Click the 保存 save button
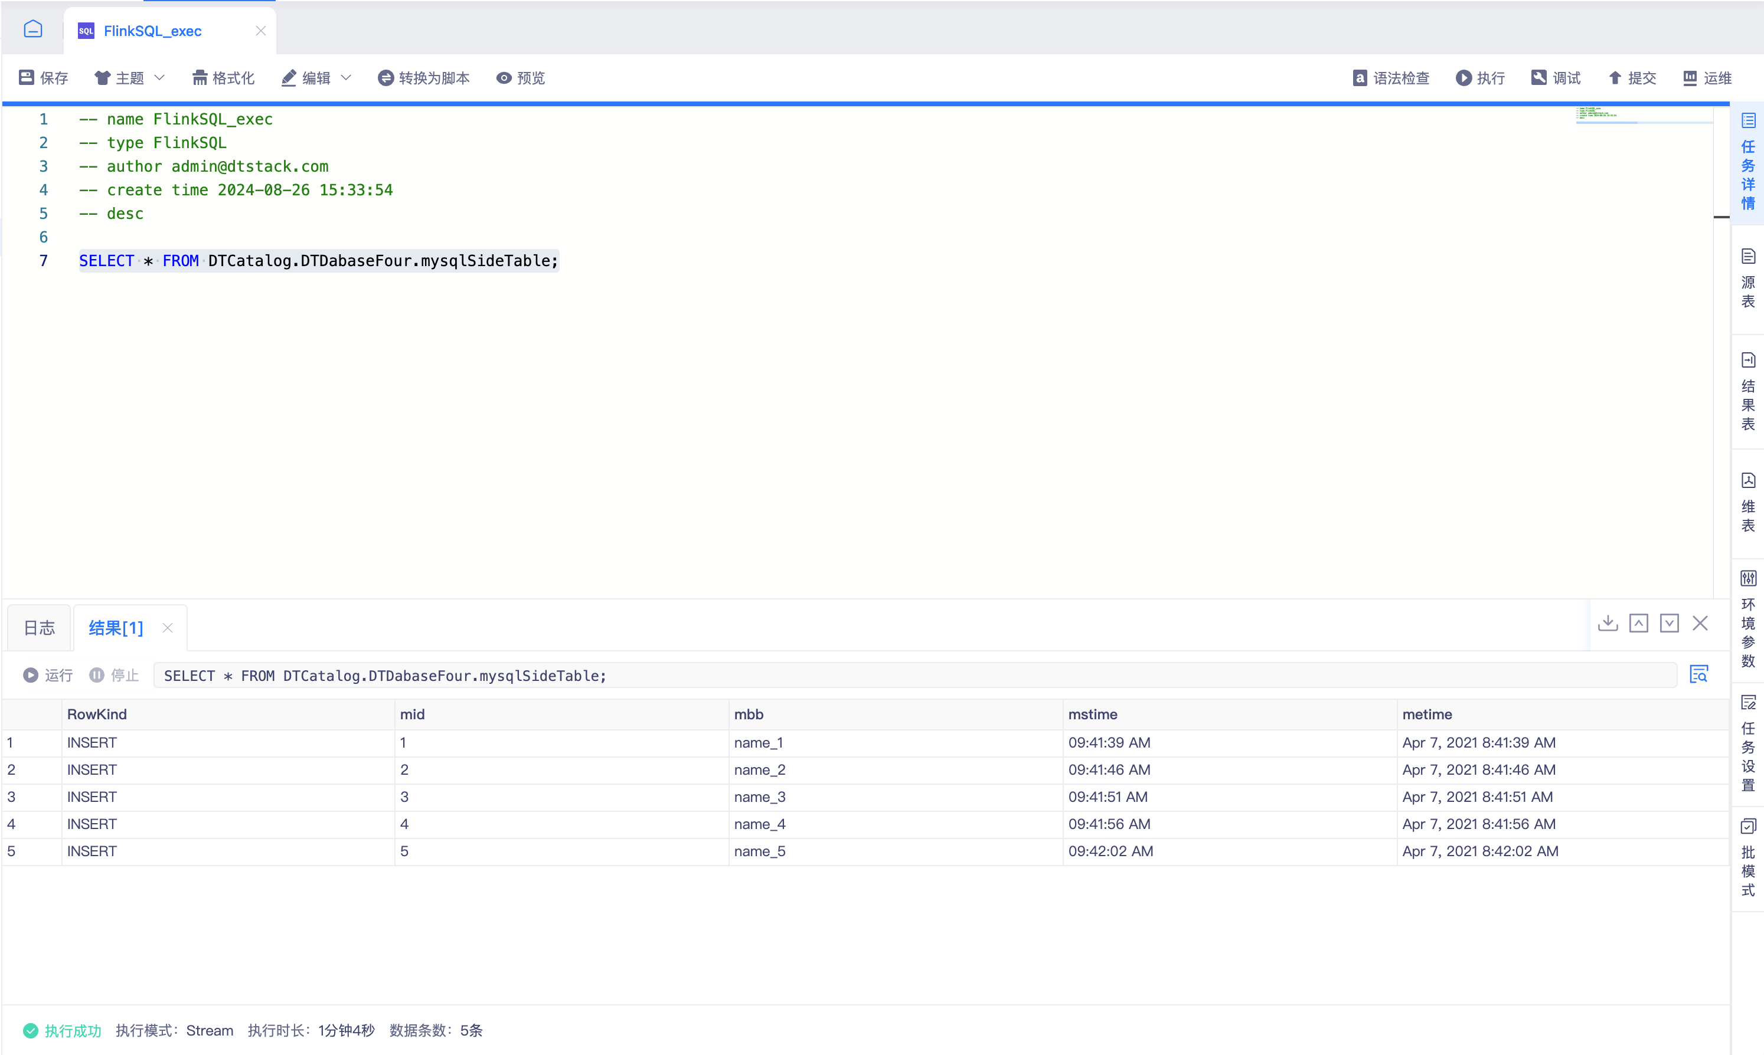Viewport: 1764px width, 1055px height. point(43,77)
